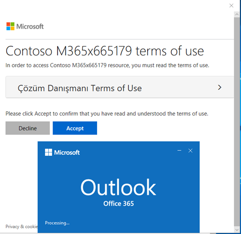Click the vertical scrollbar thumb
Screen dimensions: 241x234
[x=237, y=122]
